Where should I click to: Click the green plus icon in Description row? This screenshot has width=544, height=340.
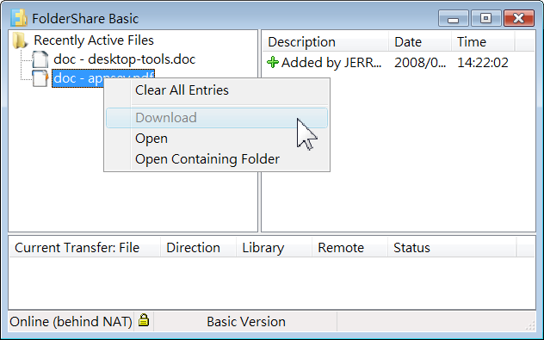click(273, 63)
